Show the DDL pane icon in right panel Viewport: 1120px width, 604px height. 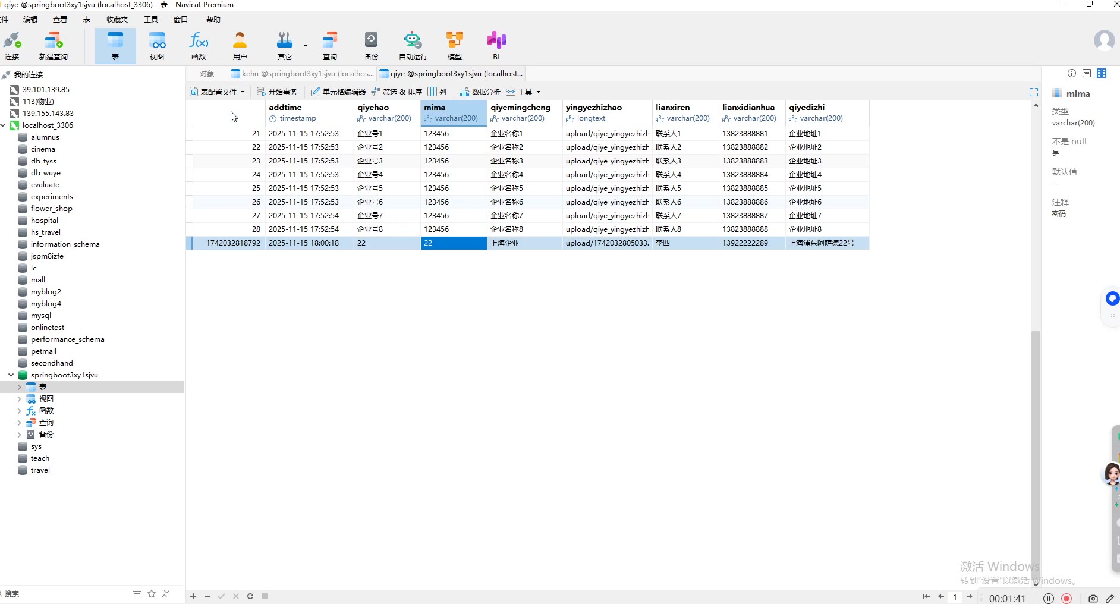point(1087,73)
